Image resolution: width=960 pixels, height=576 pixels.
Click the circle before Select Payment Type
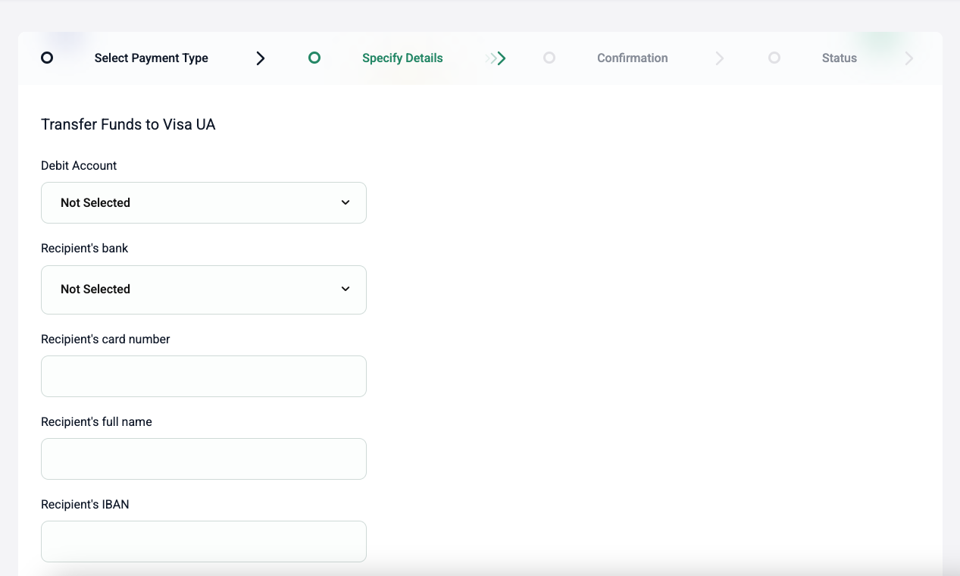pyautogui.click(x=47, y=58)
